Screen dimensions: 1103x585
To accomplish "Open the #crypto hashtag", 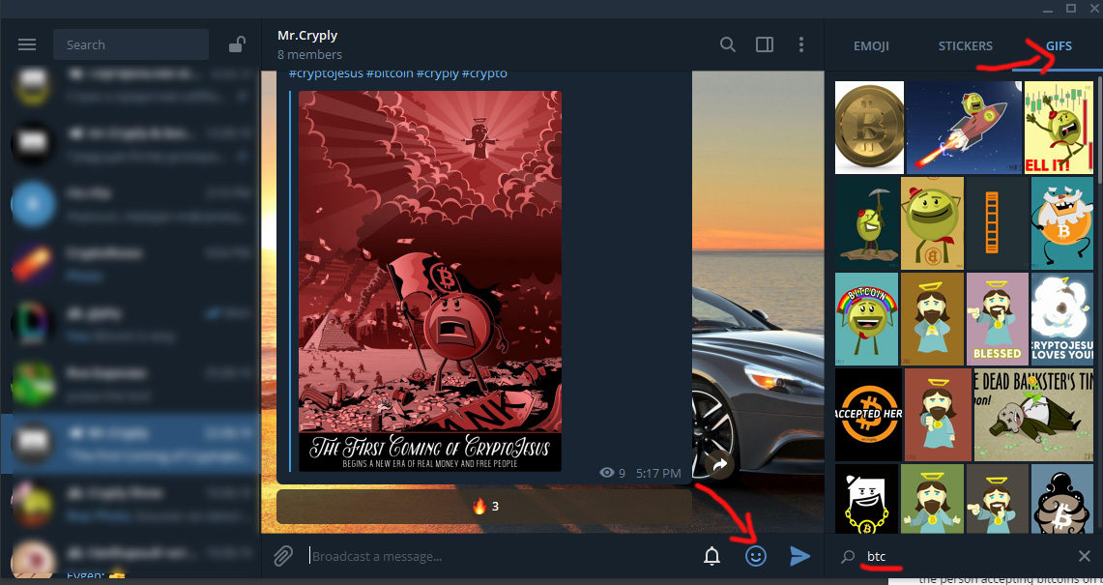I will [484, 73].
